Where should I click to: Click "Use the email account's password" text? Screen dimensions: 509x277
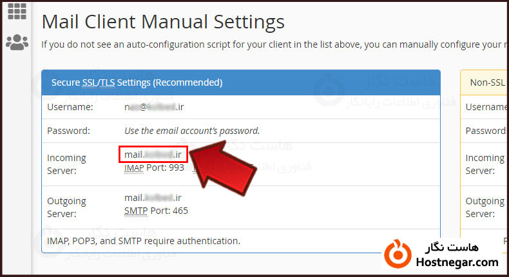[x=192, y=131]
